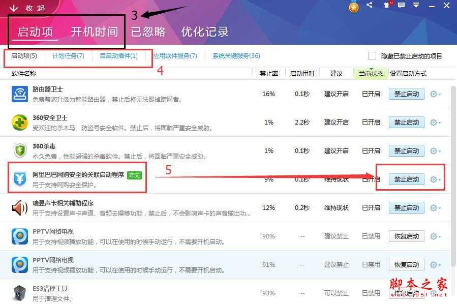This screenshot has width=457, height=304.
Task: Click the 瑞昱声卡 speaker icon
Action: click(19, 207)
